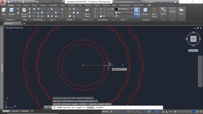Screen dimensions: 203x114
Task: Click the new drawing tab plus button
Action: tap(24, 23)
